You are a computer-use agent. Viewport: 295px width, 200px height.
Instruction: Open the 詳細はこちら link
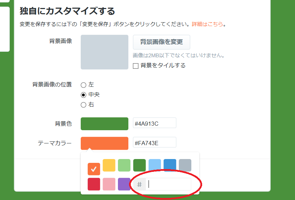coord(207,24)
